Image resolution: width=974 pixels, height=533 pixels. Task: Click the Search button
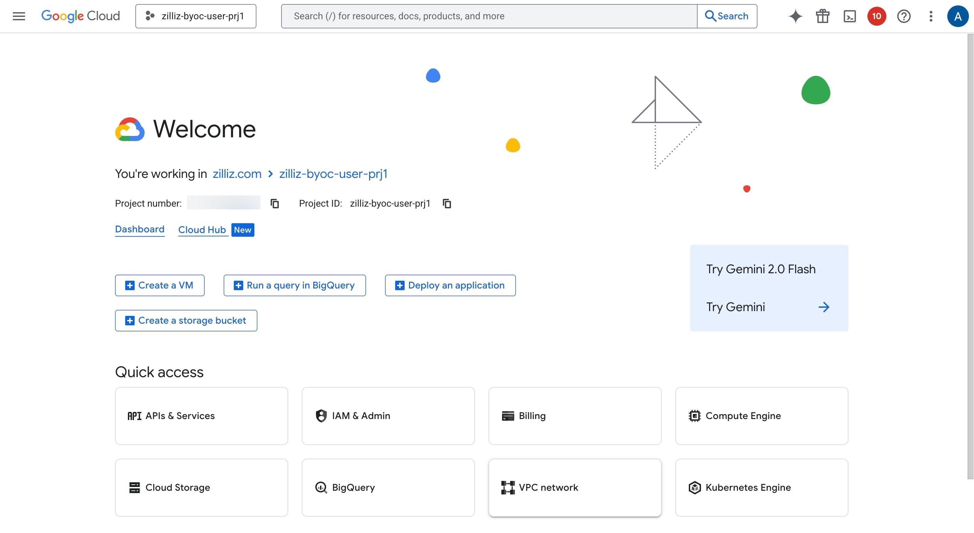click(727, 16)
